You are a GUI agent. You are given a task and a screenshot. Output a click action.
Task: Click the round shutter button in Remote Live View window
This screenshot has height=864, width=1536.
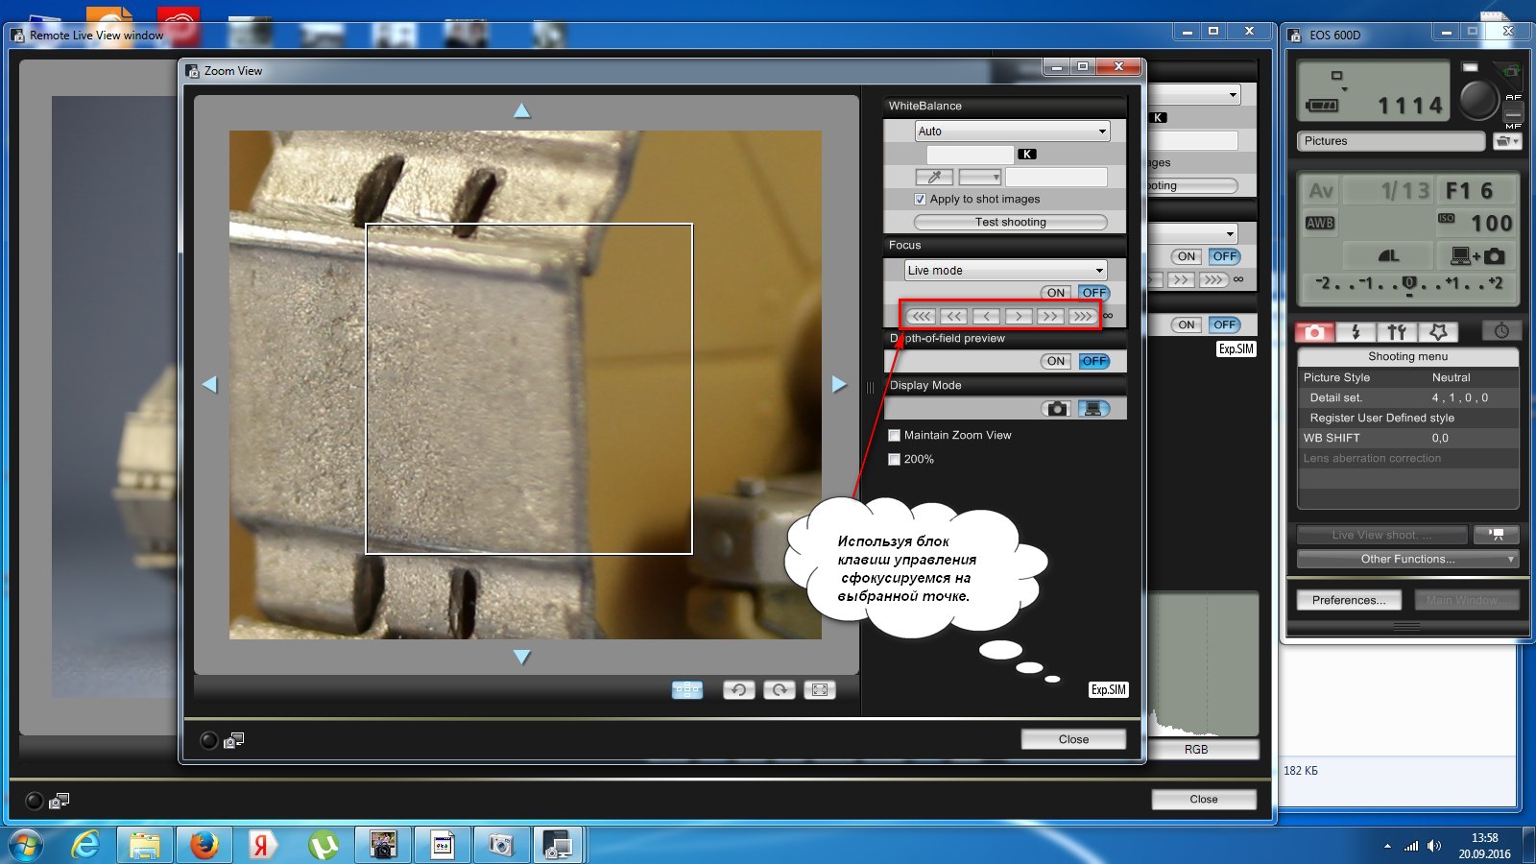35,801
